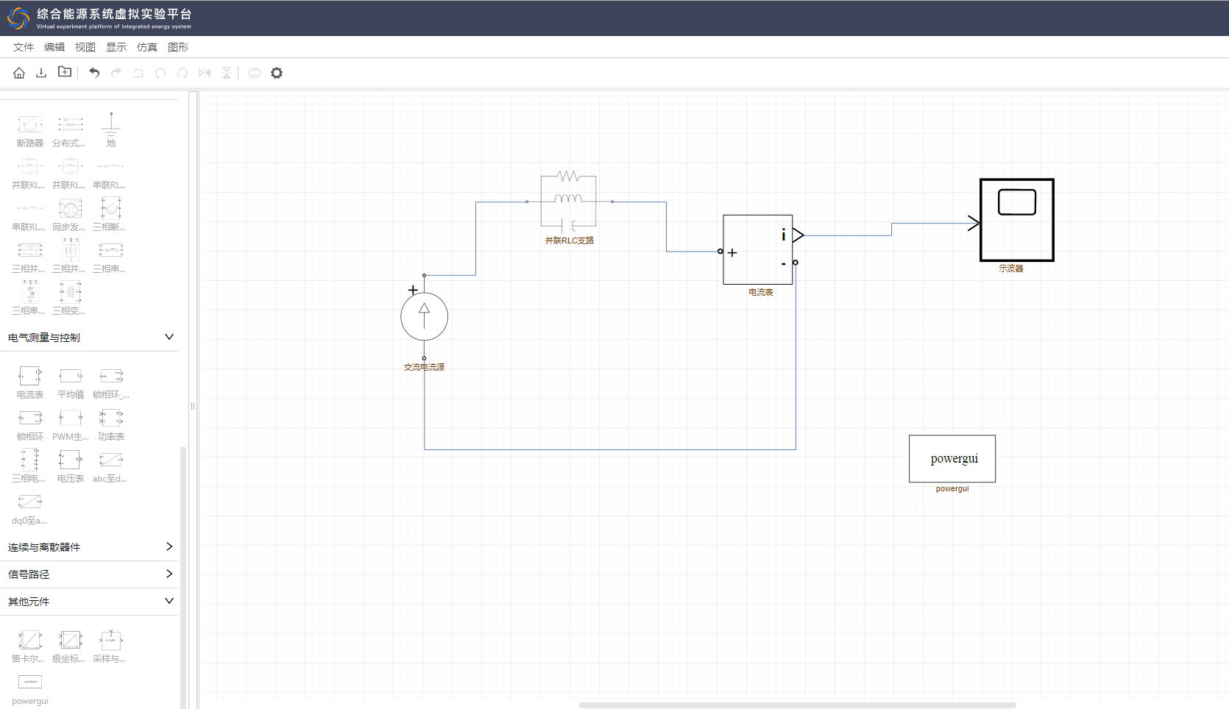Open settings via the gear icon
The image size is (1229, 709).
277,73
